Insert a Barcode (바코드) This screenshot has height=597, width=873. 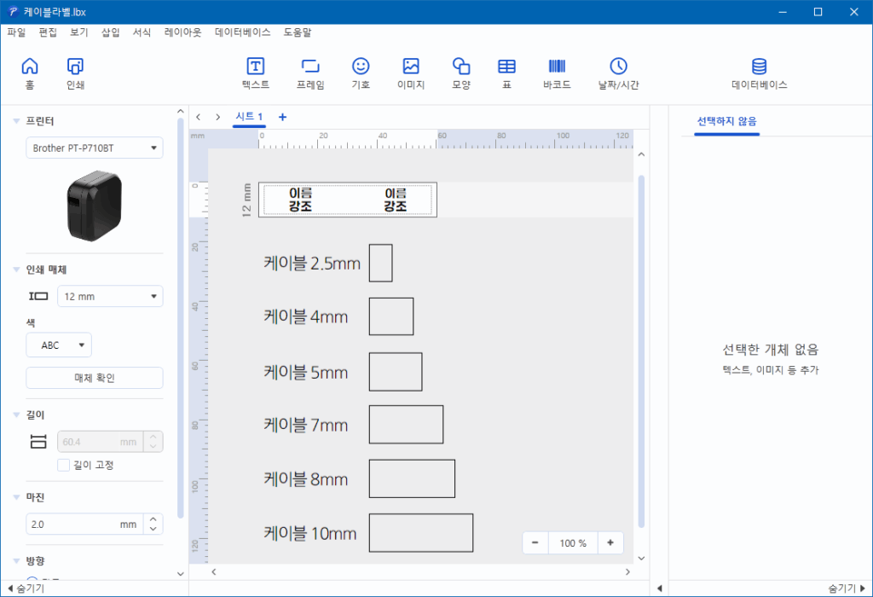click(557, 67)
